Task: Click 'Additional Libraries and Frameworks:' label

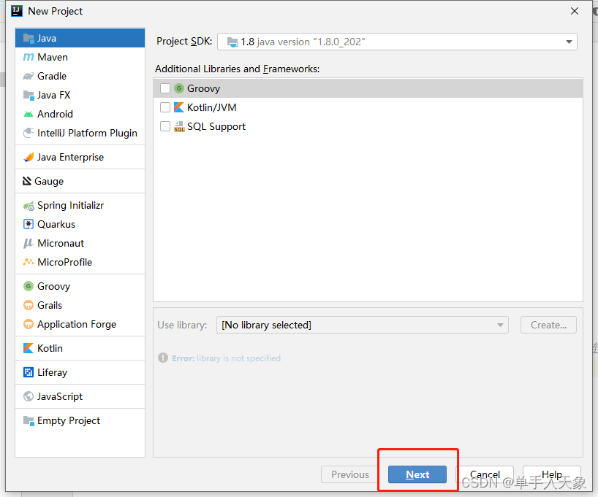Action: click(x=237, y=69)
